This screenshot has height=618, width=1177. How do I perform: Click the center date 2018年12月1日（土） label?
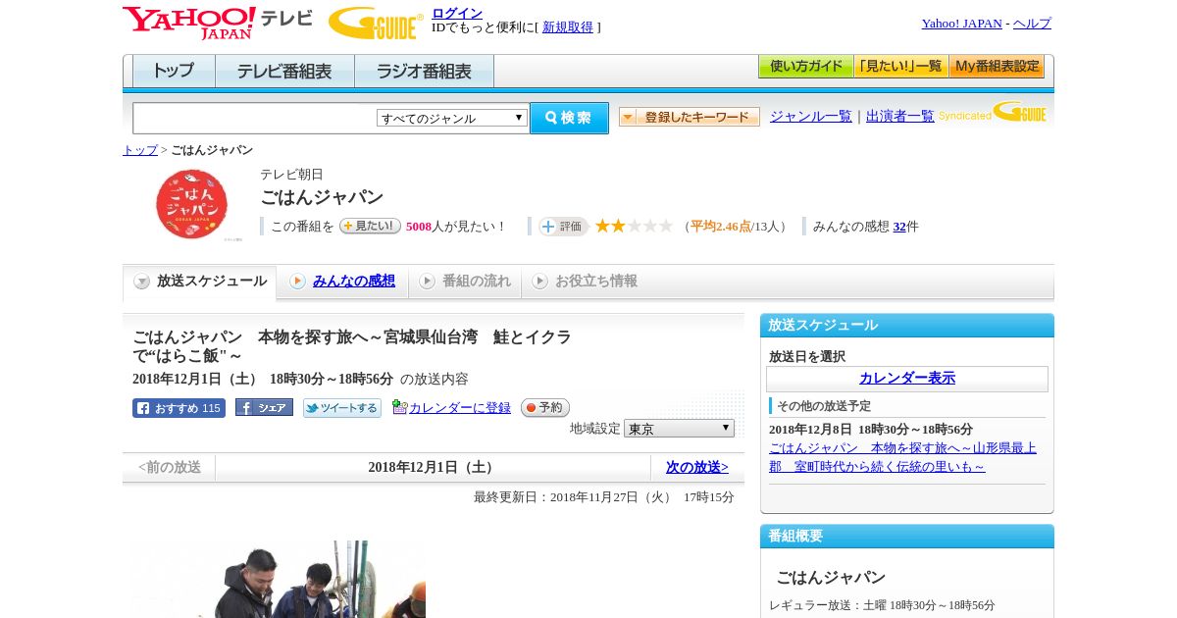tap(434, 467)
